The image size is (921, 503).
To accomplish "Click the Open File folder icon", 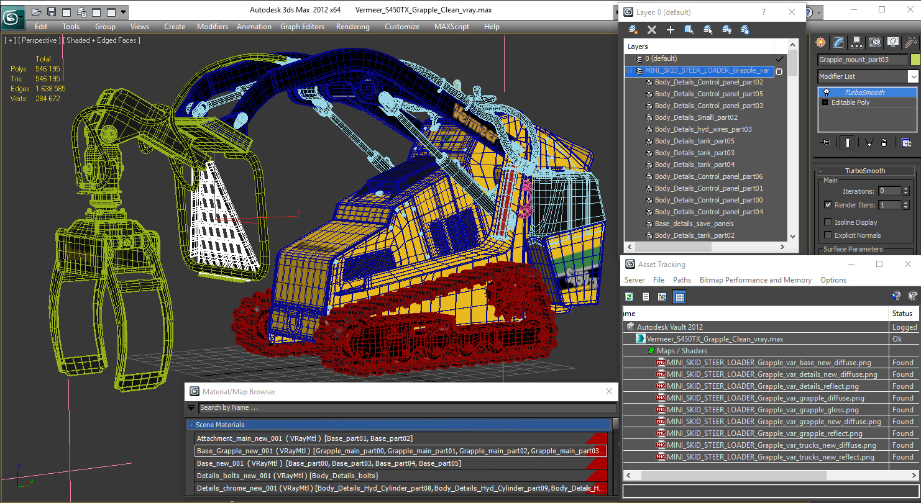I will (x=37, y=12).
